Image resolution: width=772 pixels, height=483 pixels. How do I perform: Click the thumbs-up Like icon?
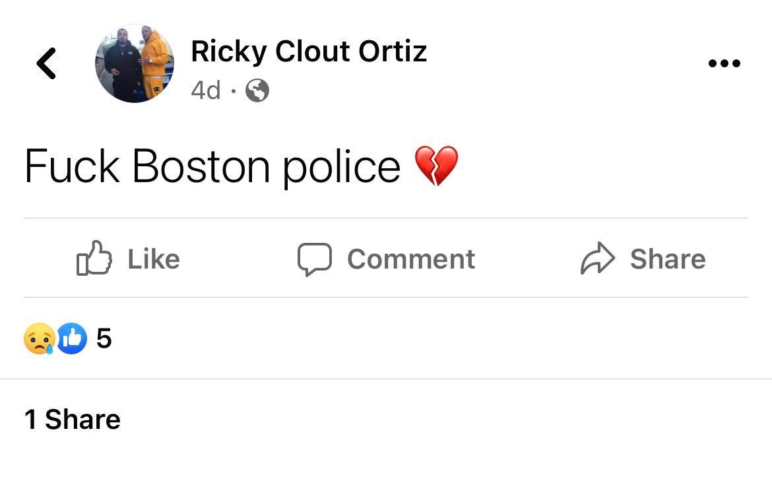[94, 259]
